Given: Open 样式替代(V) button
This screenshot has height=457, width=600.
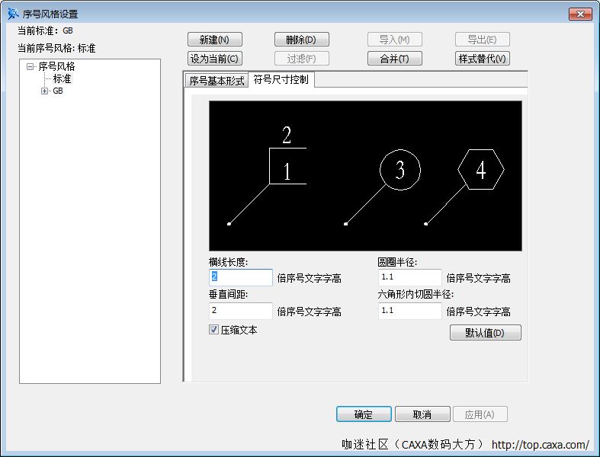Looking at the screenshot, I should click(x=482, y=59).
